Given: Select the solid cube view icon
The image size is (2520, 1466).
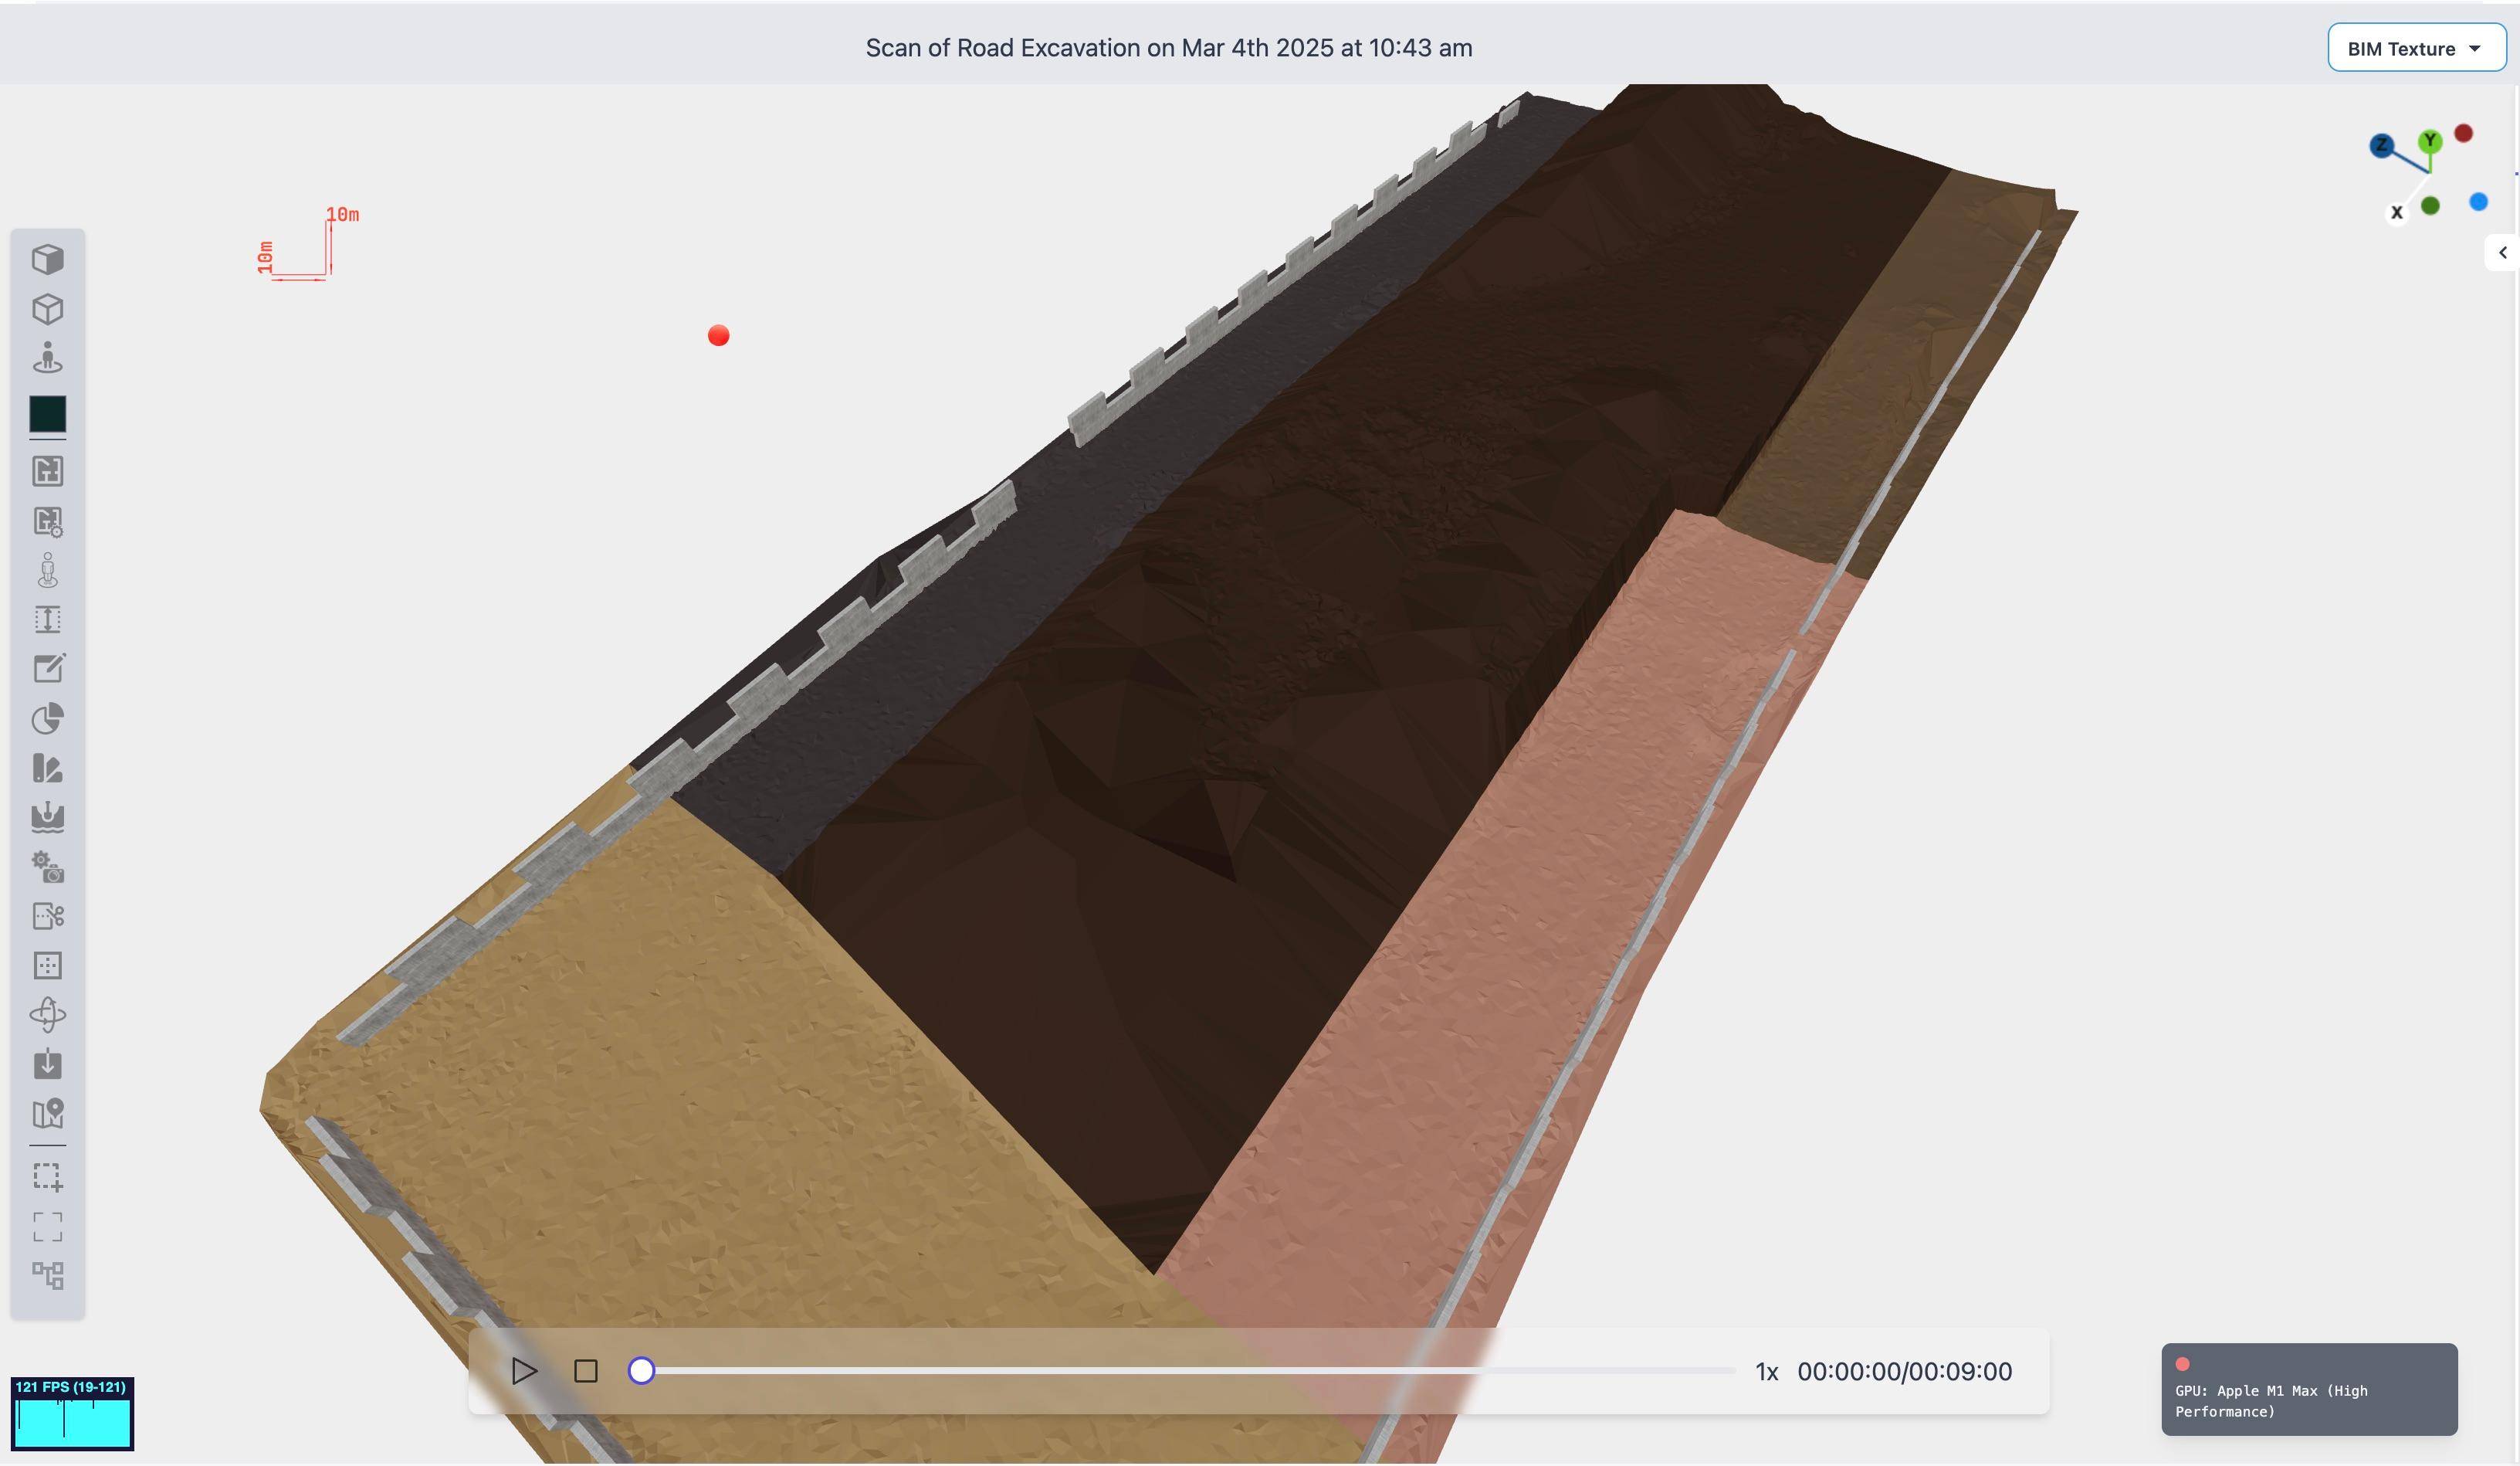Looking at the screenshot, I should click(x=47, y=260).
